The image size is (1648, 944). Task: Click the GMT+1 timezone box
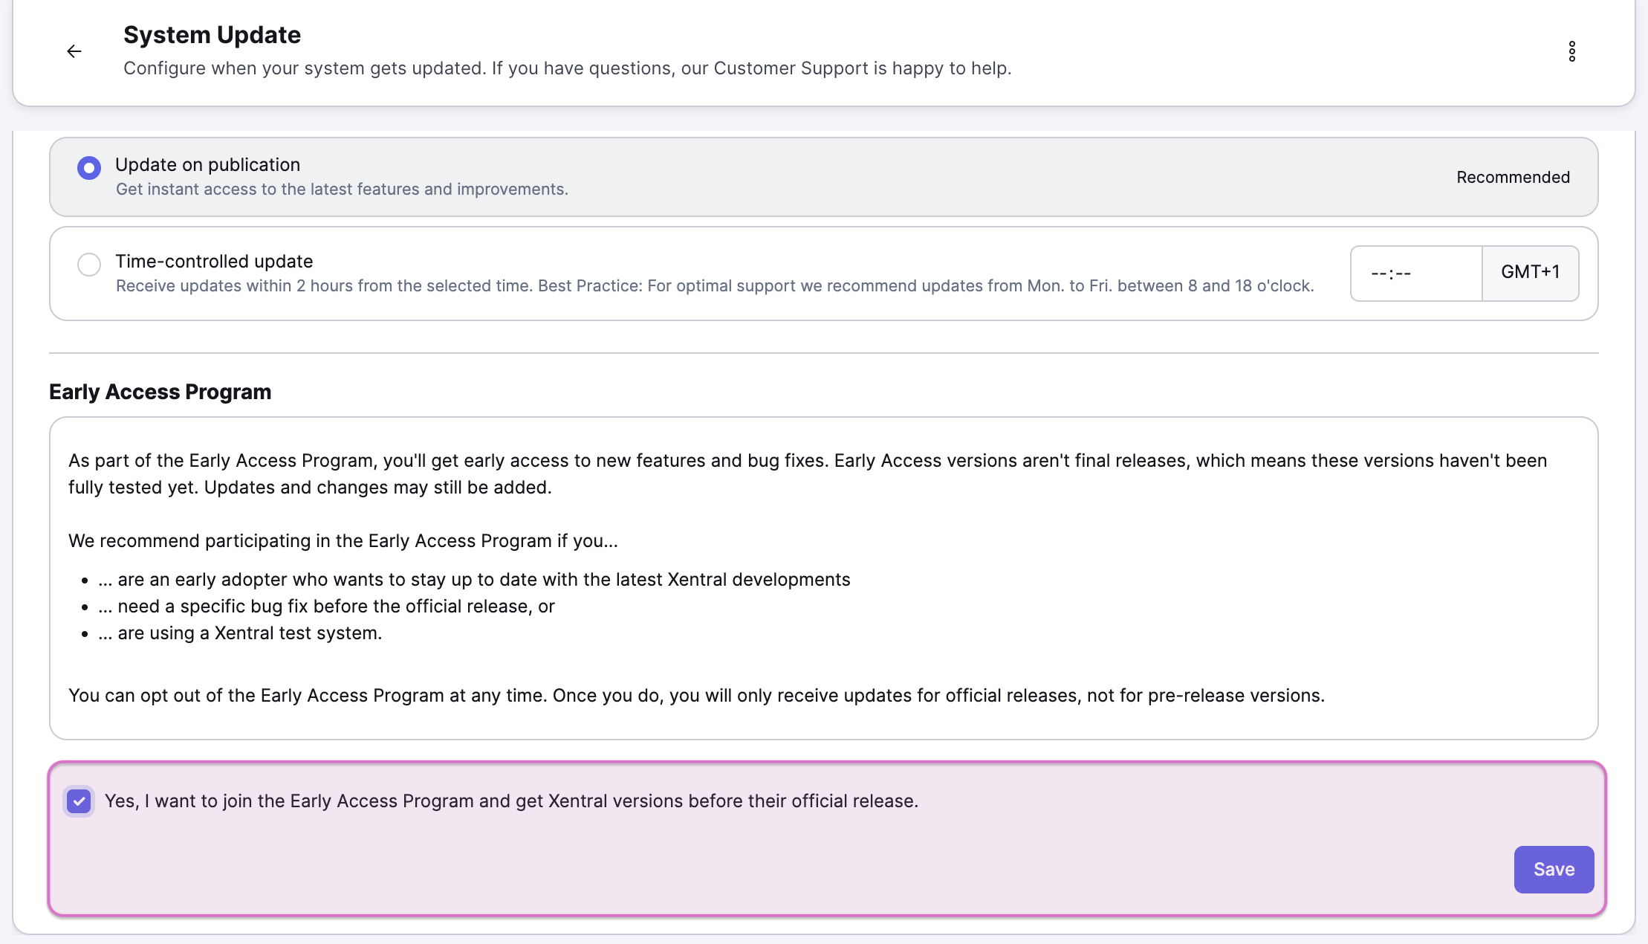tap(1530, 273)
